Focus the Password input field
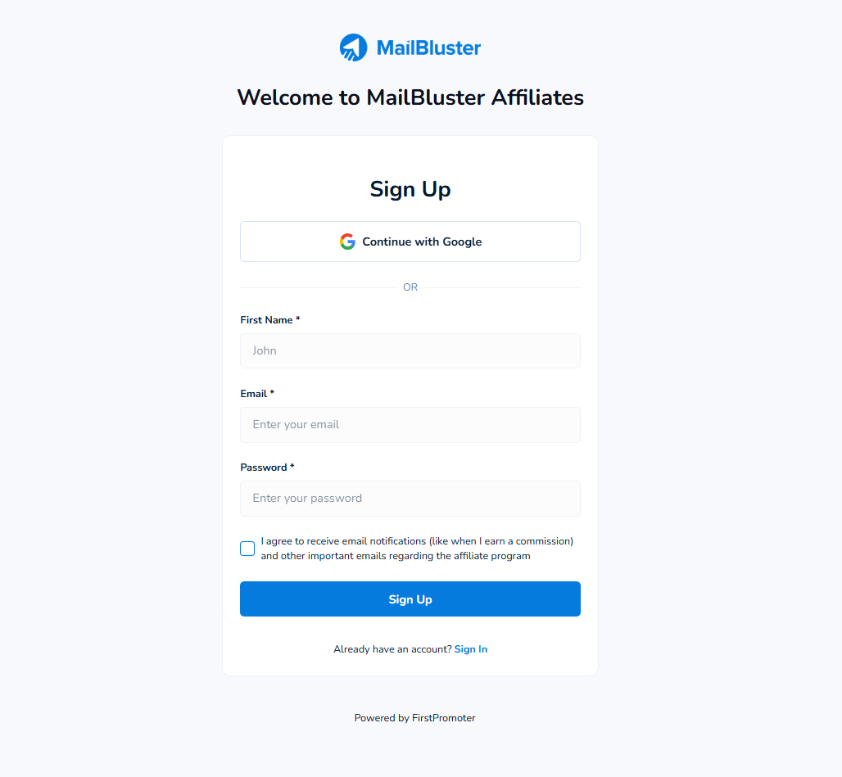Image resolution: width=842 pixels, height=777 pixels. point(410,499)
